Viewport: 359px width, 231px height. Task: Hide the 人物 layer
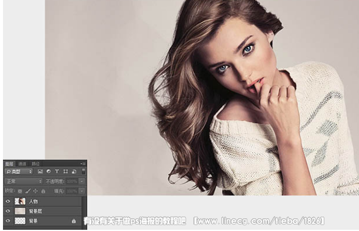8,201
